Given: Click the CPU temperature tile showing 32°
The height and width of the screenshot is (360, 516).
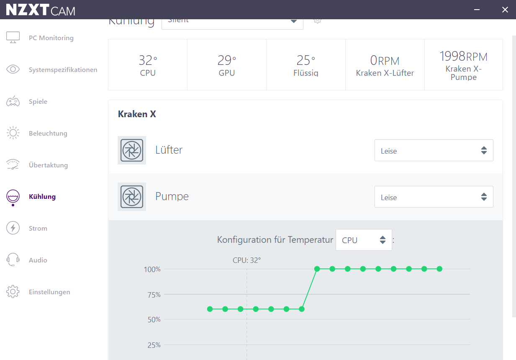Looking at the screenshot, I should 148,65.
